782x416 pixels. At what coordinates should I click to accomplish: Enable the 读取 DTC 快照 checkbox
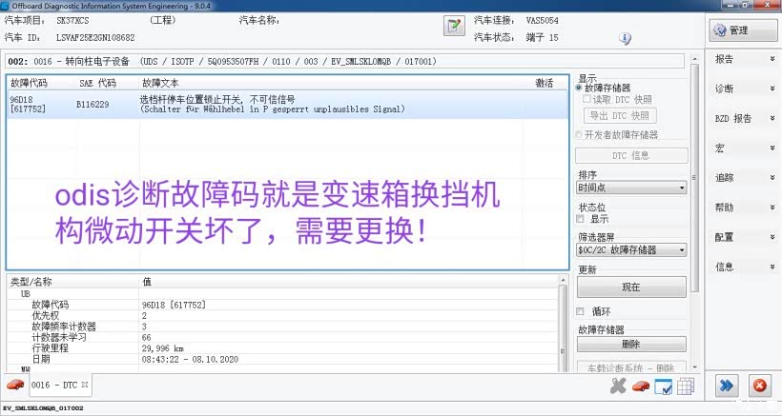coord(587,99)
